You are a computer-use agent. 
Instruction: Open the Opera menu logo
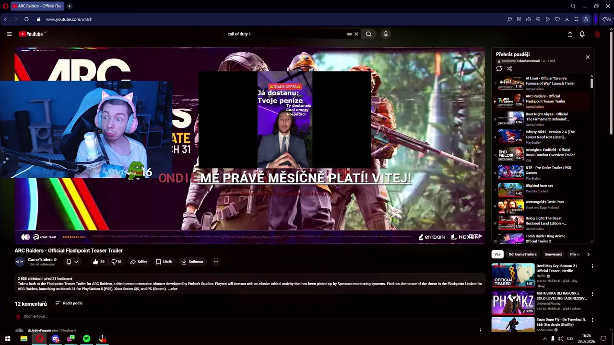pyautogui.click(x=5, y=6)
